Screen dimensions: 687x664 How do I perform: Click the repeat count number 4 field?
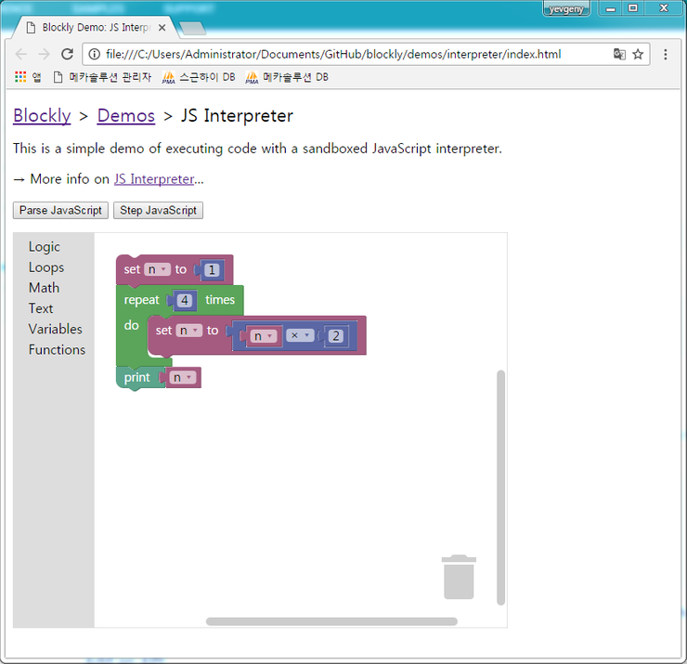click(186, 300)
